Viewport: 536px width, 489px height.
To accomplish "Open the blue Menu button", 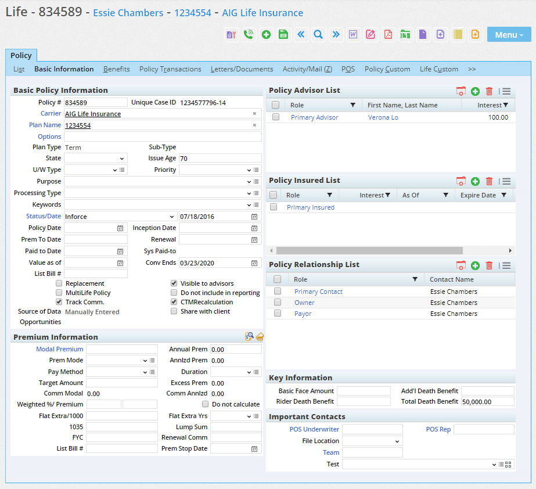I will pos(509,35).
